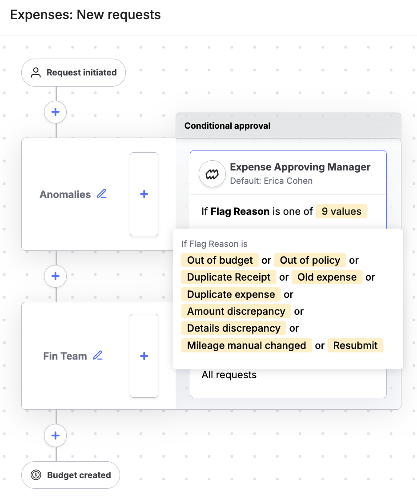Image resolution: width=417 pixels, height=499 pixels.
Task: Click the pencil icon next to Anomalies
Action: point(102,194)
